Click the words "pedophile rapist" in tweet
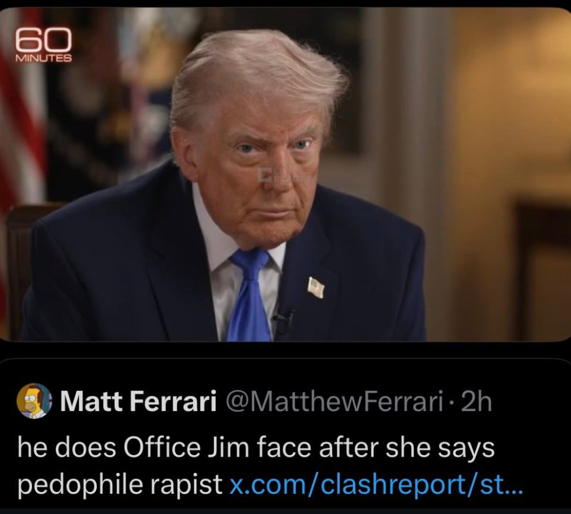 120,485
